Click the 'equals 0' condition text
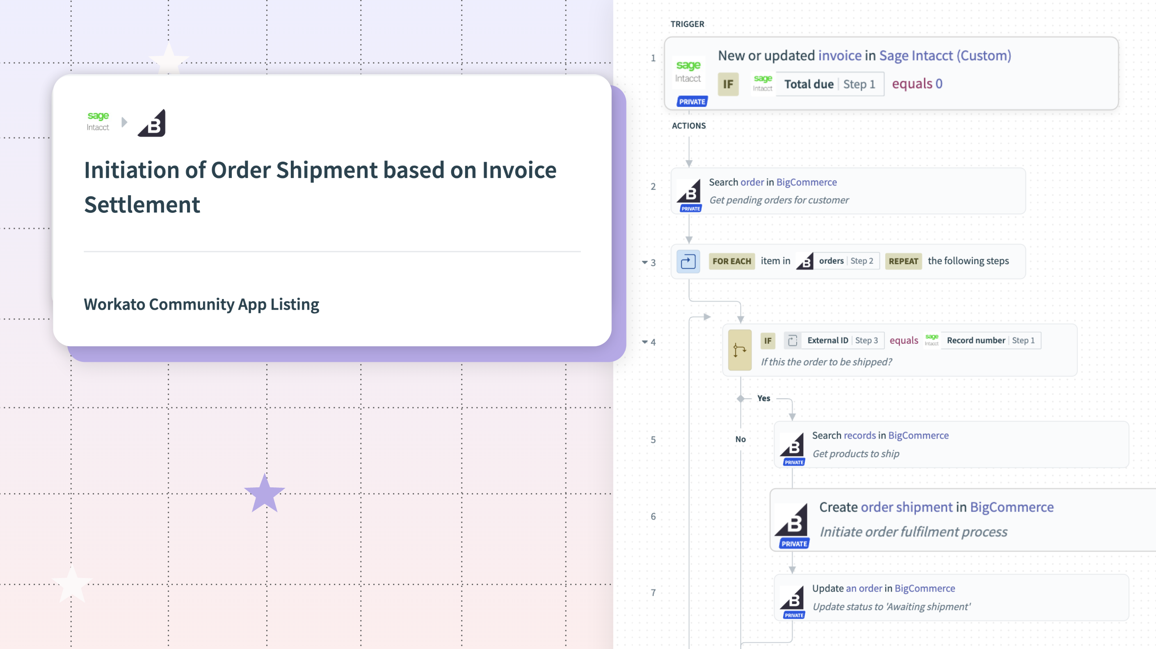1156x649 pixels. (x=917, y=84)
